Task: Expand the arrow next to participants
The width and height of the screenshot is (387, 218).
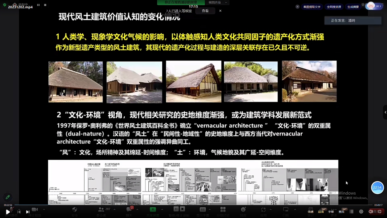Action: click(114, 209)
